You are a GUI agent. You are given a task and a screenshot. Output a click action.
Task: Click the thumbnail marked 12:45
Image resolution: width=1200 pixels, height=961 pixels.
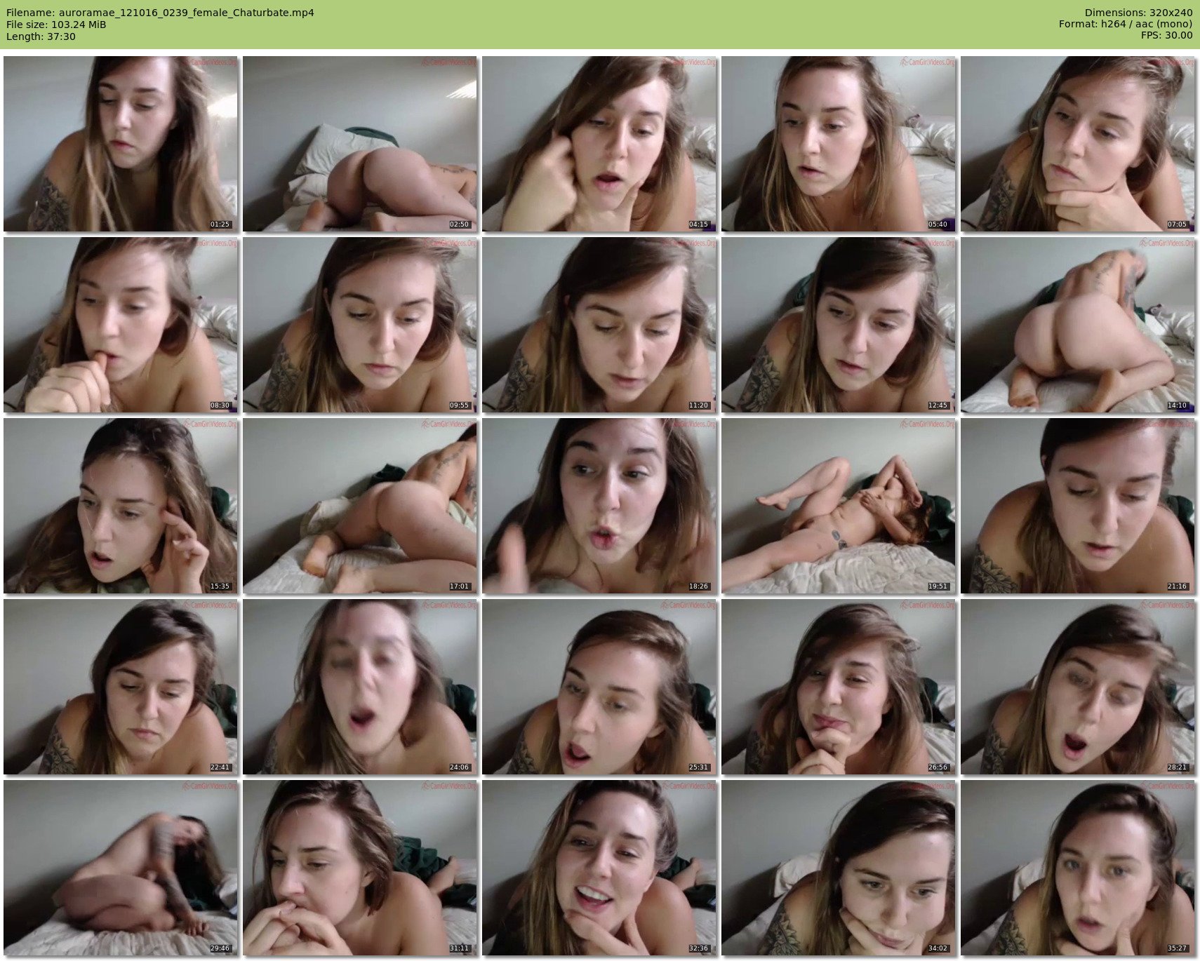point(838,325)
